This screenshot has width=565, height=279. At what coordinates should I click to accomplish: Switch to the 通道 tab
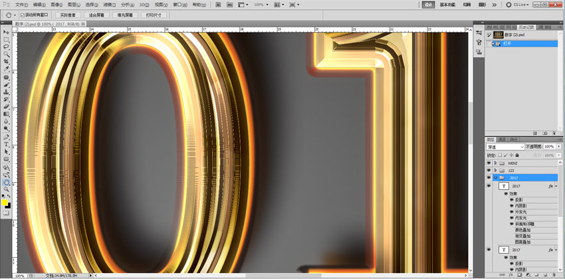click(502, 139)
